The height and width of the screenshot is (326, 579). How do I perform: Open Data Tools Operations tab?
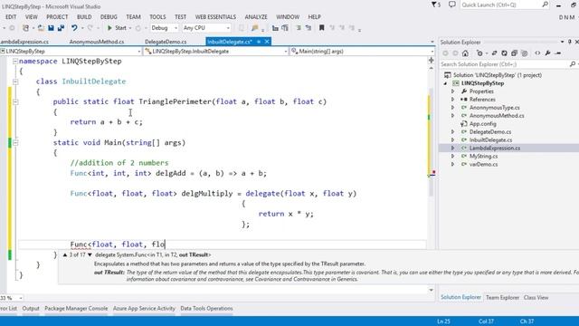click(206, 308)
